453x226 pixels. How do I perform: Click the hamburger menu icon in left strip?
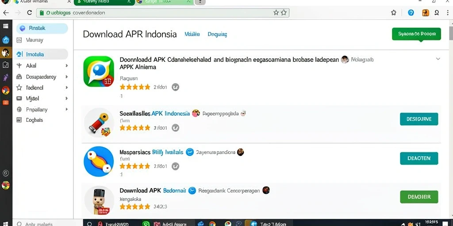tap(5, 26)
